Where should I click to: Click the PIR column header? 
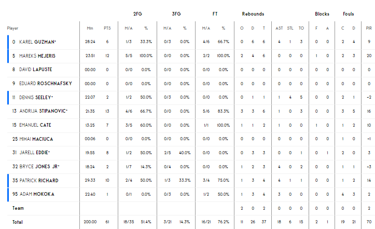point(369,28)
